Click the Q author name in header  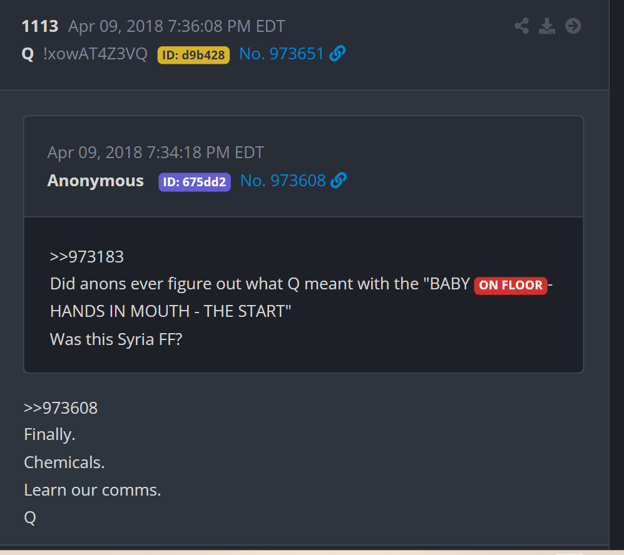click(28, 54)
